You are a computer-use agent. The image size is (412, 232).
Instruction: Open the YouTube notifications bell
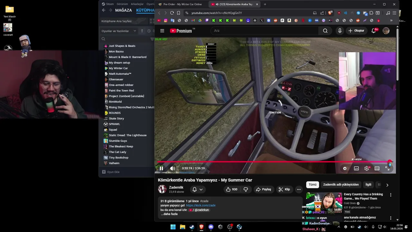tap(374, 31)
